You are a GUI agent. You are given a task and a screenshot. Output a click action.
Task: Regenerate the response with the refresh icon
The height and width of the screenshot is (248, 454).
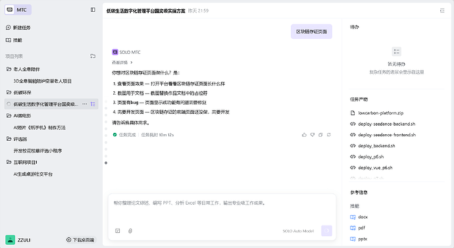click(329, 135)
